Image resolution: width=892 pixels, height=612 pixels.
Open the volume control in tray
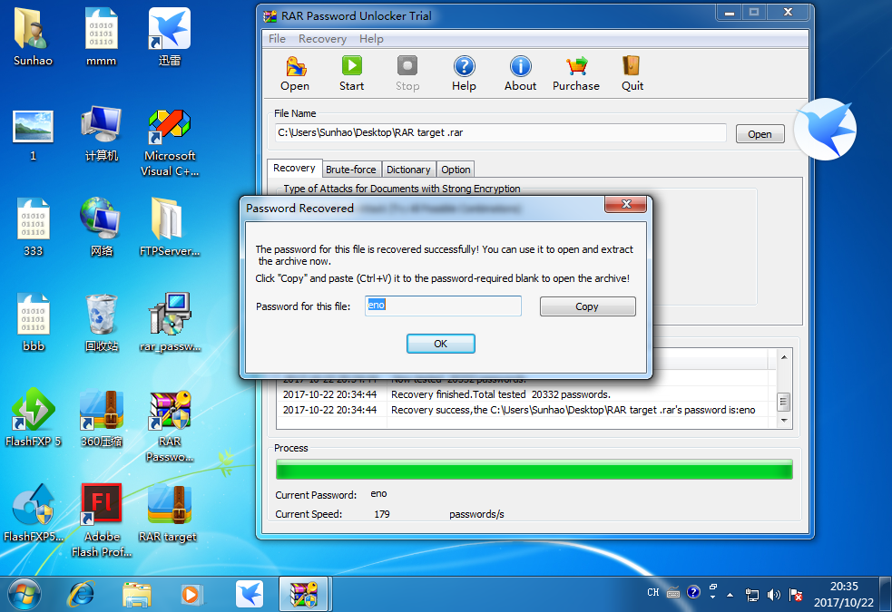(x=774, y=595)
